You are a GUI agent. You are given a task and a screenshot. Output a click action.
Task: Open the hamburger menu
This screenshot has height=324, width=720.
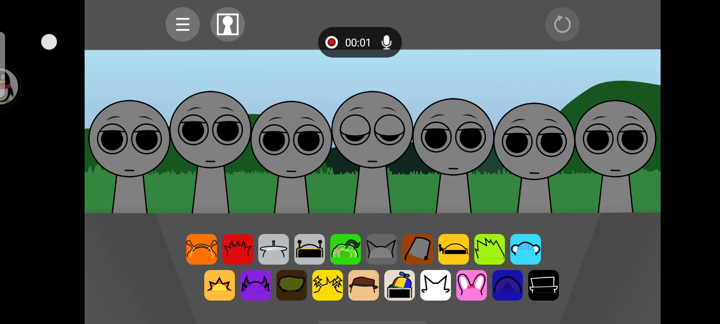[x=182, y=24]
